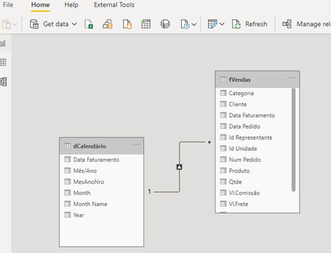Open Recent sources icon
Image resolution: width=331 pixels, height=253 pixels.
click(x=185, y=24)
